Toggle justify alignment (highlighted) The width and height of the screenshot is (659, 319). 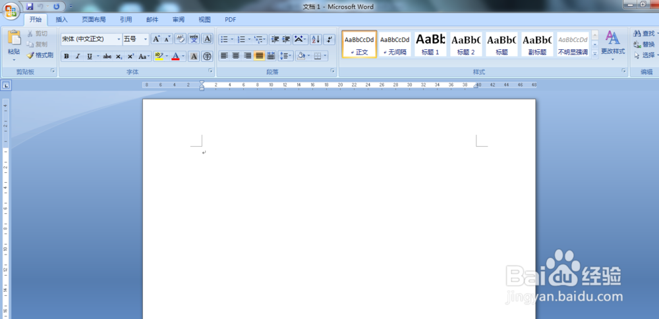(259, 56)
